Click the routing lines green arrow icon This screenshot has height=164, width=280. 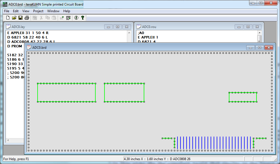tap(68, 18)
